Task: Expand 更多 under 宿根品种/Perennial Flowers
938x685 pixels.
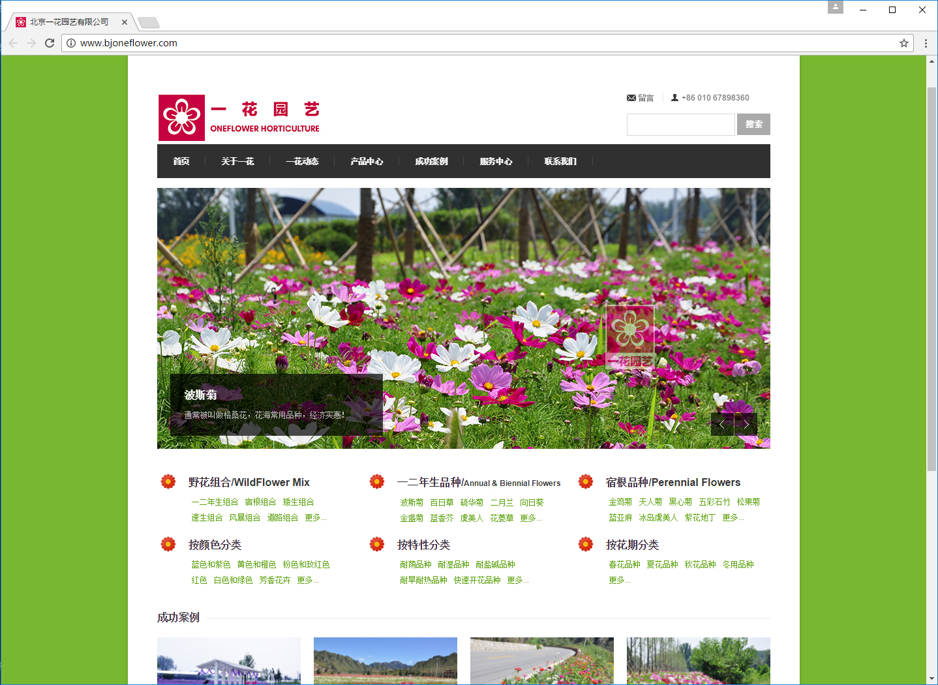Action: [733, 517]
